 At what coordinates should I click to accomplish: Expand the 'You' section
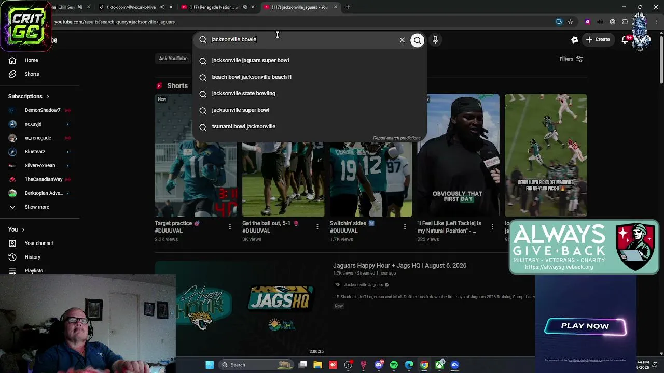[16, 229]
